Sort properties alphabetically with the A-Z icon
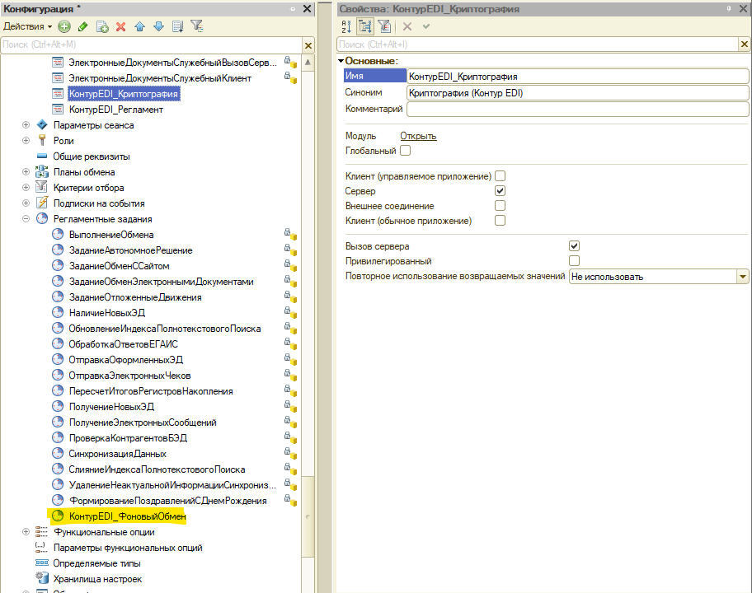Image resolution: width=752 pixels, height=593 pixels. click(x=346, y=26)
